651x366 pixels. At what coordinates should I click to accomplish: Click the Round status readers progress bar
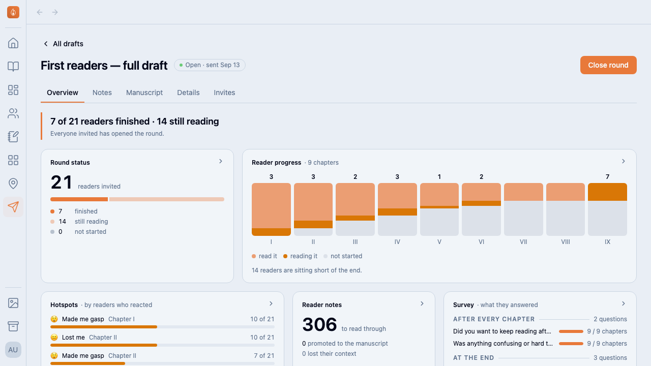pos(137,199)
